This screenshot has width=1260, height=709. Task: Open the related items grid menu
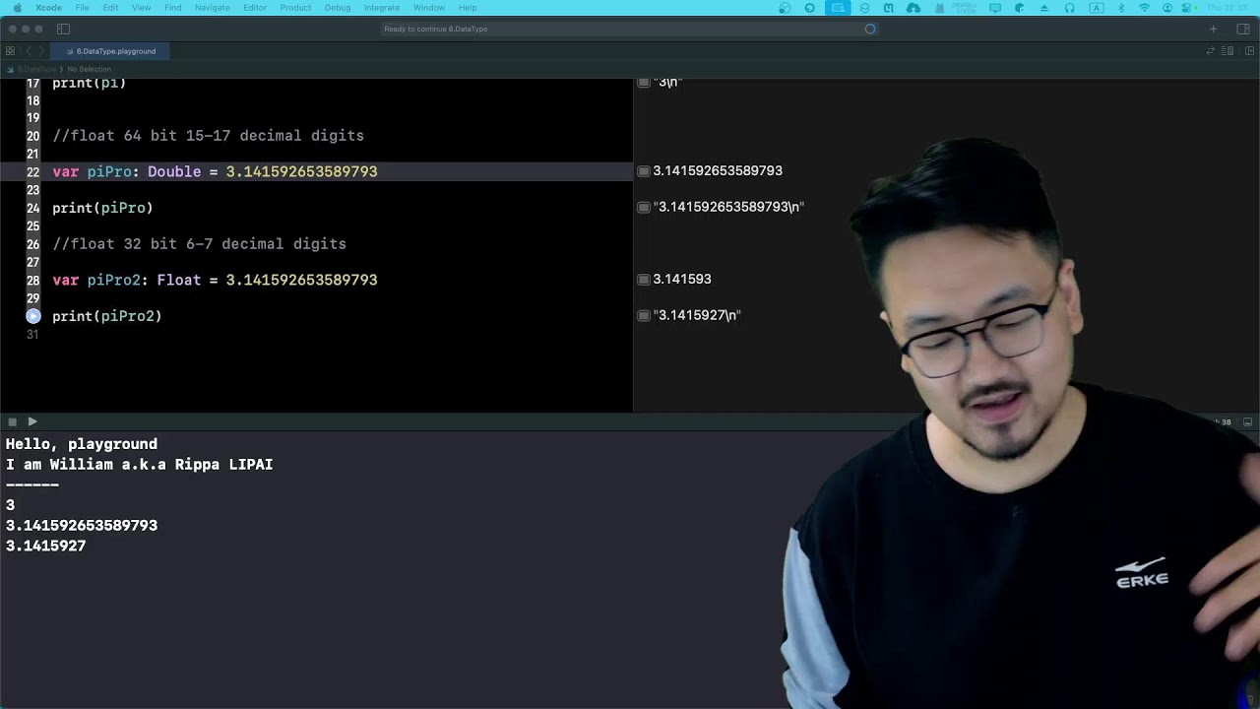click(11, 51)
